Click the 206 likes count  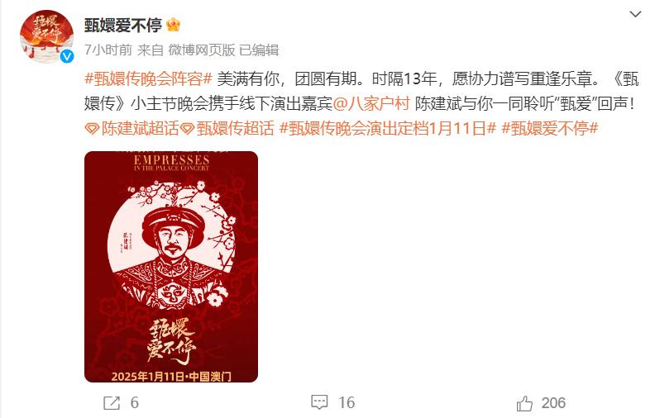[553, 403]
